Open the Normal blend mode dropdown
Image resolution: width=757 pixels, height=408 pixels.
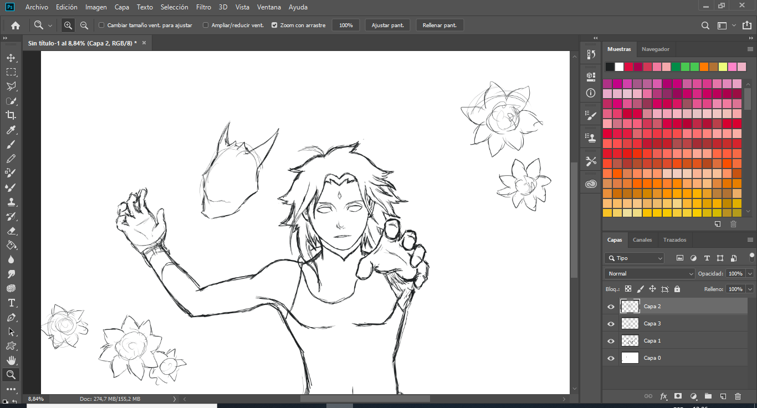(649, 273)
